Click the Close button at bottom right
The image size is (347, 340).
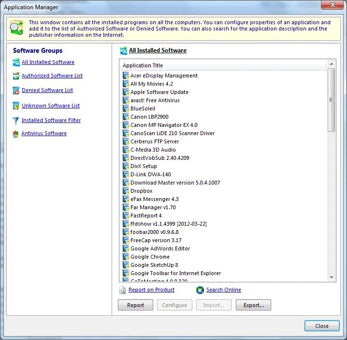click(322, 326)
